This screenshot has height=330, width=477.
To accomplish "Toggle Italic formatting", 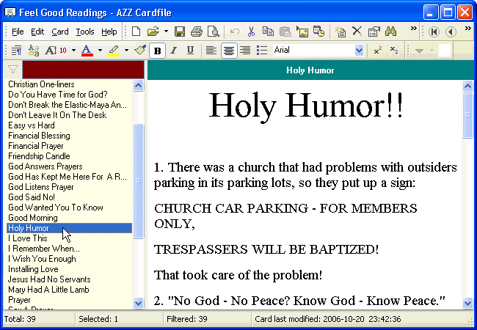I will pyautogui.click(x=174, y=51).
